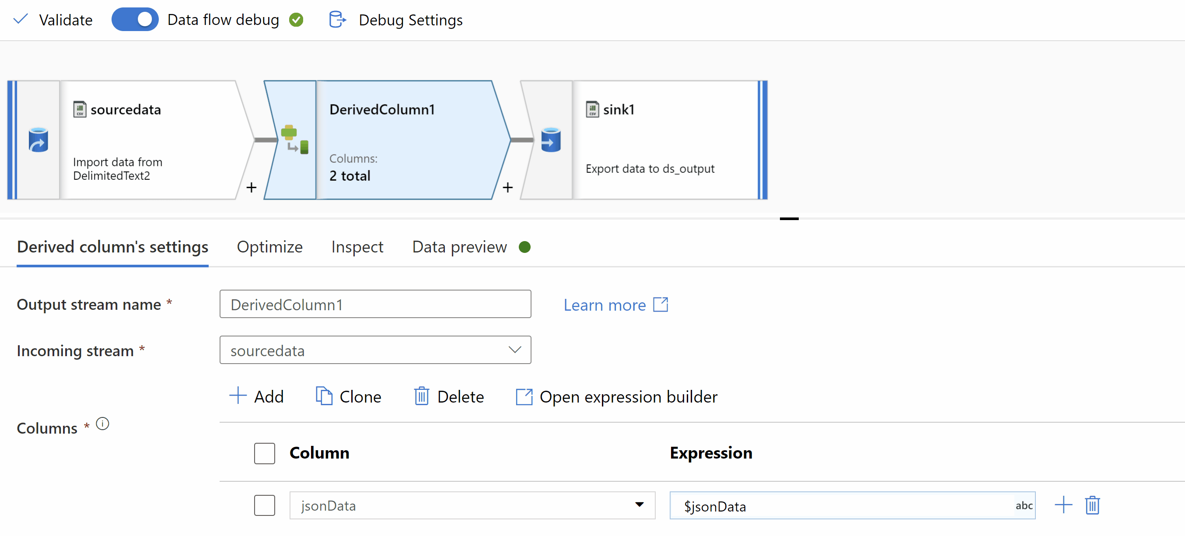
Task: Open the Data preview tab
Action: click(x=459, y=247)
